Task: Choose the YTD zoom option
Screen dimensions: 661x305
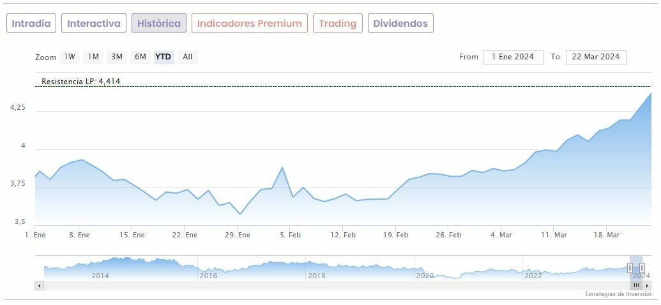Action: coord(163,57)
